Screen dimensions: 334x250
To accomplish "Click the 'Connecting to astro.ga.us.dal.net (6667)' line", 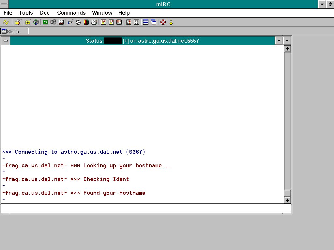I will click(74, 152).
